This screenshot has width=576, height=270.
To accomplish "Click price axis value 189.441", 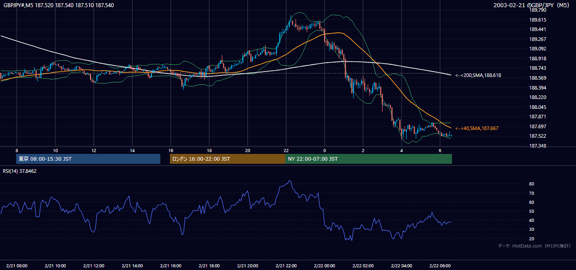I will click(x=538, y=29).
